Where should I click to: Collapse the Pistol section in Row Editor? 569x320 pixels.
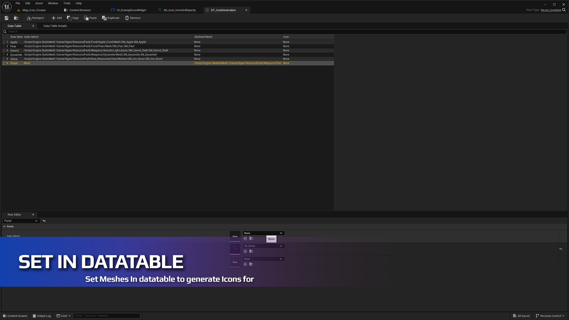coord(4,227)
